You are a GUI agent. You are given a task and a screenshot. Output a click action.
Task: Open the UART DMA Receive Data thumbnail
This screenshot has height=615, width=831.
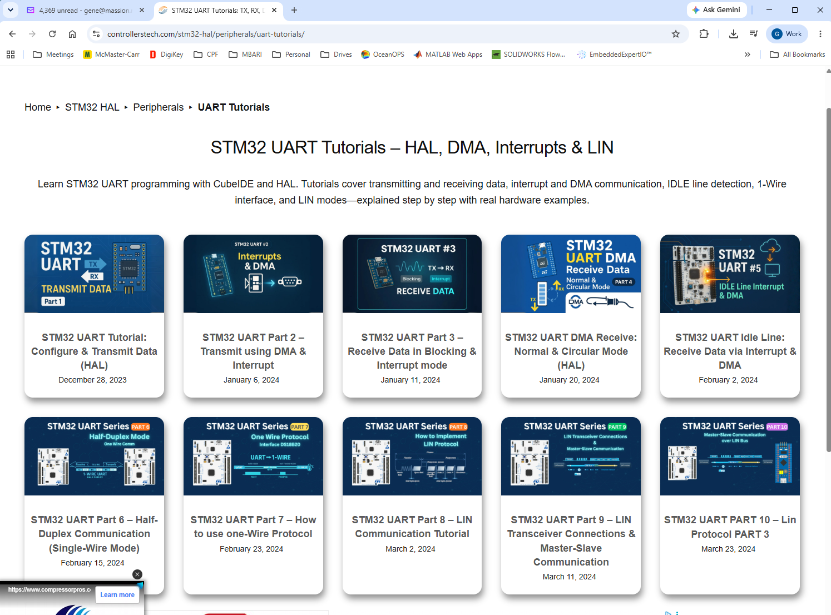(571, 274)
